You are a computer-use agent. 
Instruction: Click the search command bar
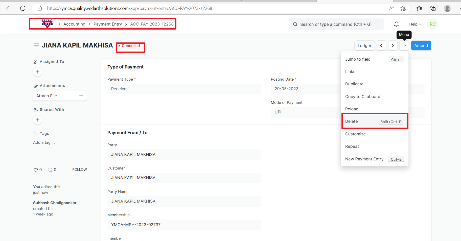(x=336, y=24)
